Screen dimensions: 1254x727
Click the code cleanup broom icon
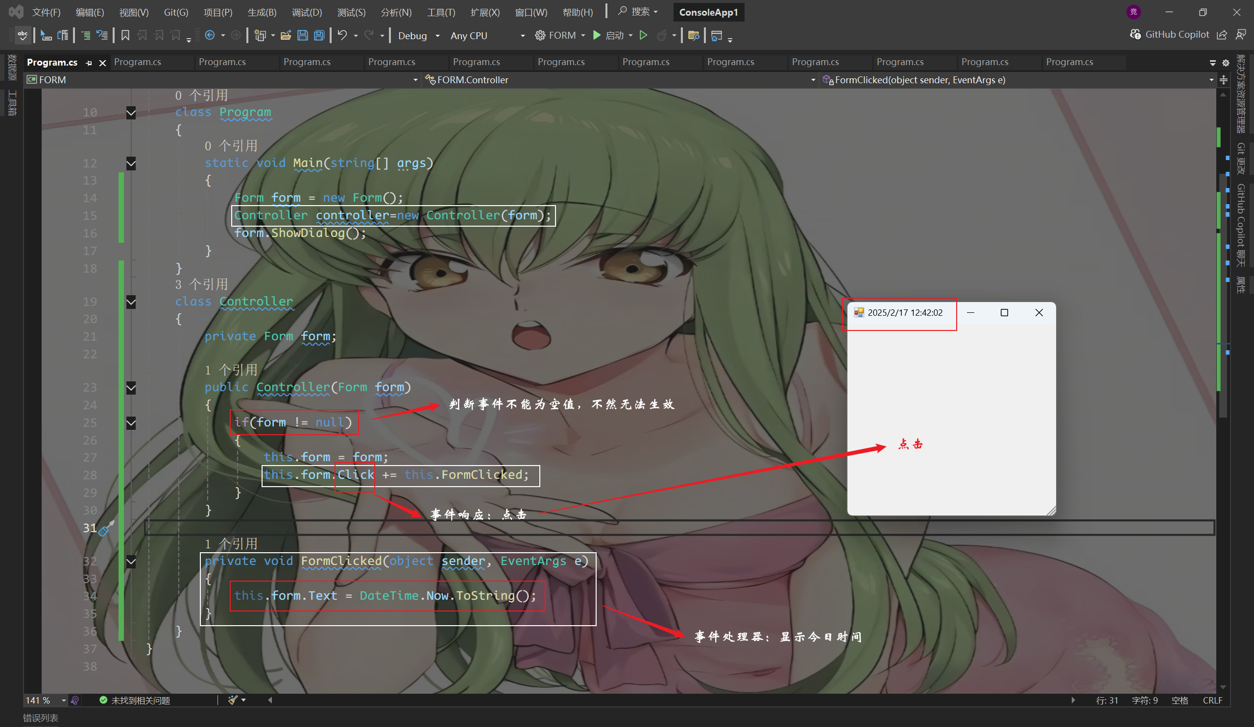click(x=232, y=700)
